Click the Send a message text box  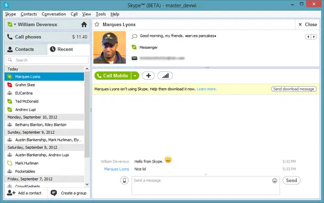coord(206,185)
